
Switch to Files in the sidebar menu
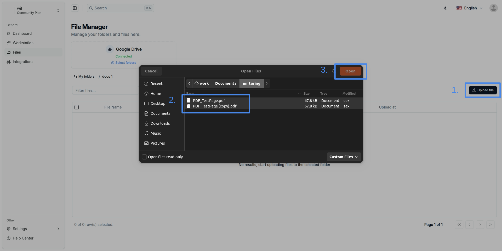pyautogui.click(x=17, y=52)
